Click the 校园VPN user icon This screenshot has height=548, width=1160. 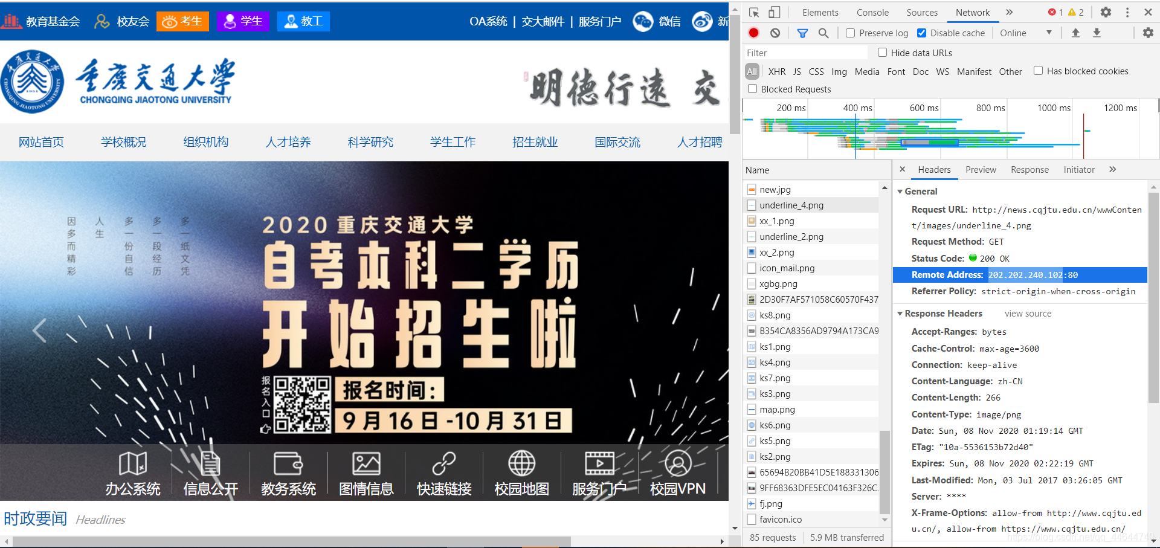coord(678,464)
